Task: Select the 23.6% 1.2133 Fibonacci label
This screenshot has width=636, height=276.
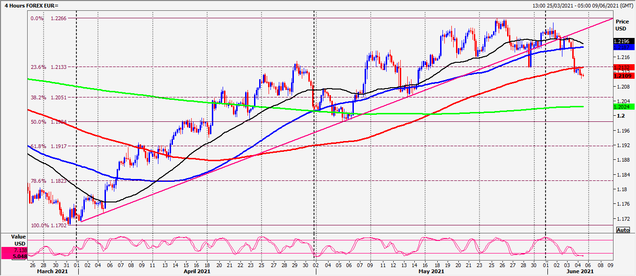Action: click(49, 67)
